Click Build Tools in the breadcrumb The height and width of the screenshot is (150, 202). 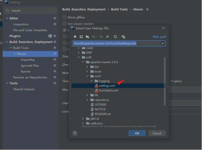pyautogui.click(x=119, y=9)
